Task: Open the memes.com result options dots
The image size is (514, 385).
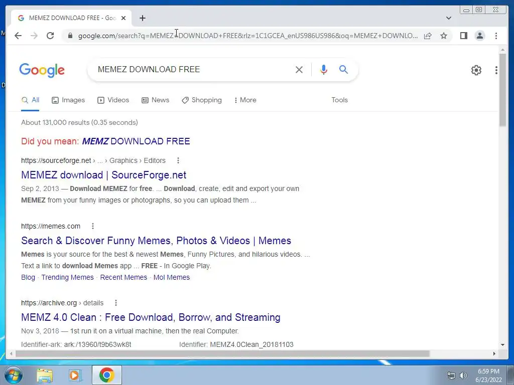Action: point(93,226)
